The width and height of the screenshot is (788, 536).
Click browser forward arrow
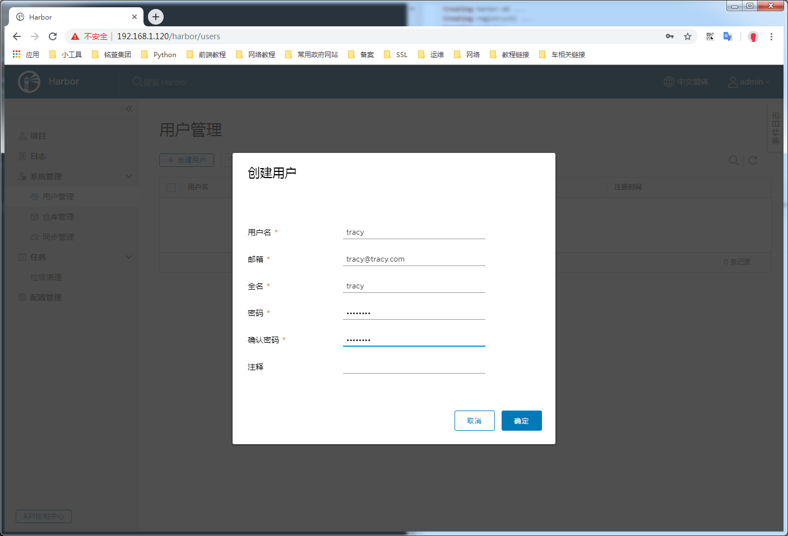35,36
